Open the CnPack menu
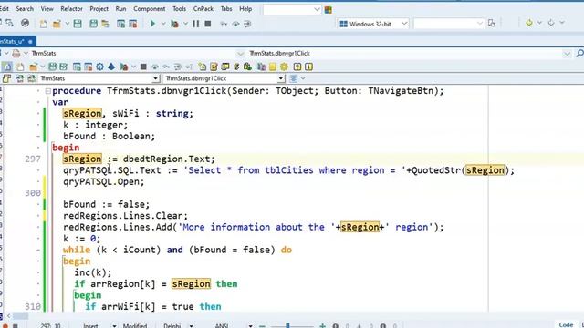Screen dimensions: 584x328 pos(203,8)
